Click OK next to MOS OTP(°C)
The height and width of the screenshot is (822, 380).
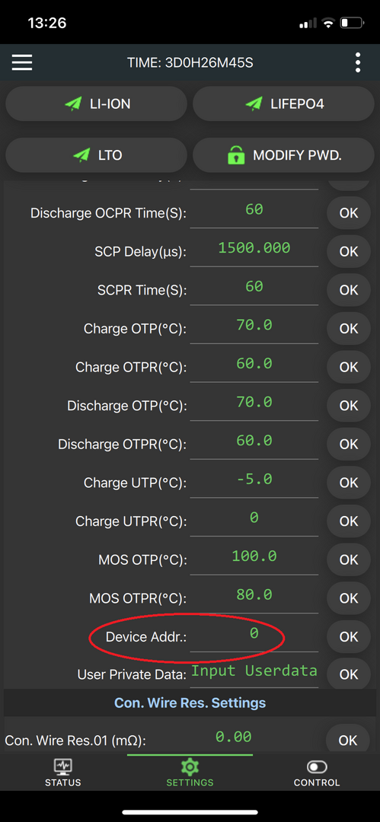point(349,560)
